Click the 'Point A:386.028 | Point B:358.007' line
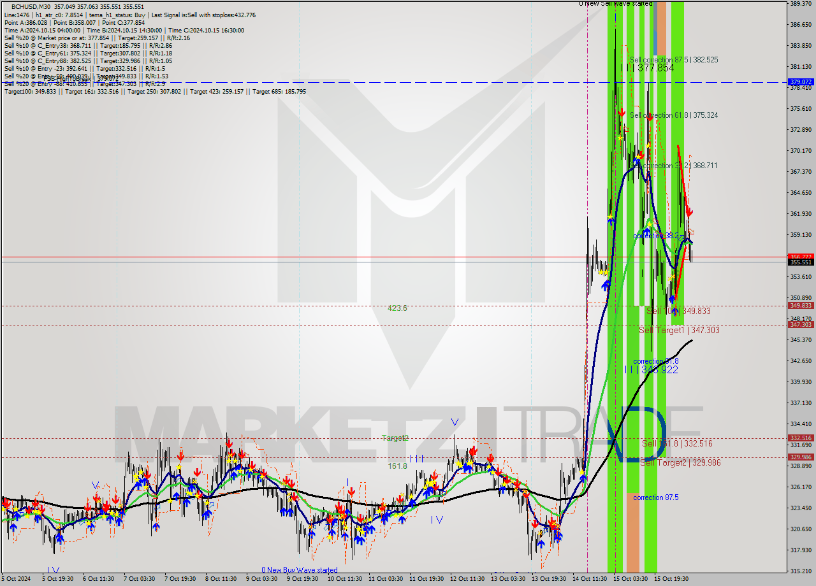The width and height of the screenshot is (816, 586). coord(75,22)
